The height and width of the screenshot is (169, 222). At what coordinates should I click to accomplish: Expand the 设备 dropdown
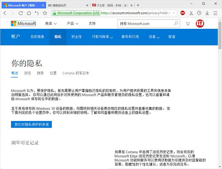click(x=154, y=37)
